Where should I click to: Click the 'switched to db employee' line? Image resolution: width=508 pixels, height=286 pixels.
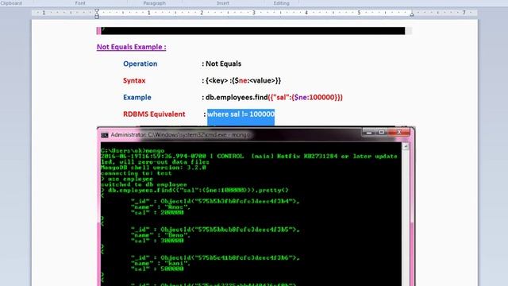pyautogui.click(x=144, y=184)
